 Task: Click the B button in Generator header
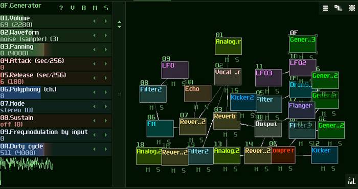(84, 8)
